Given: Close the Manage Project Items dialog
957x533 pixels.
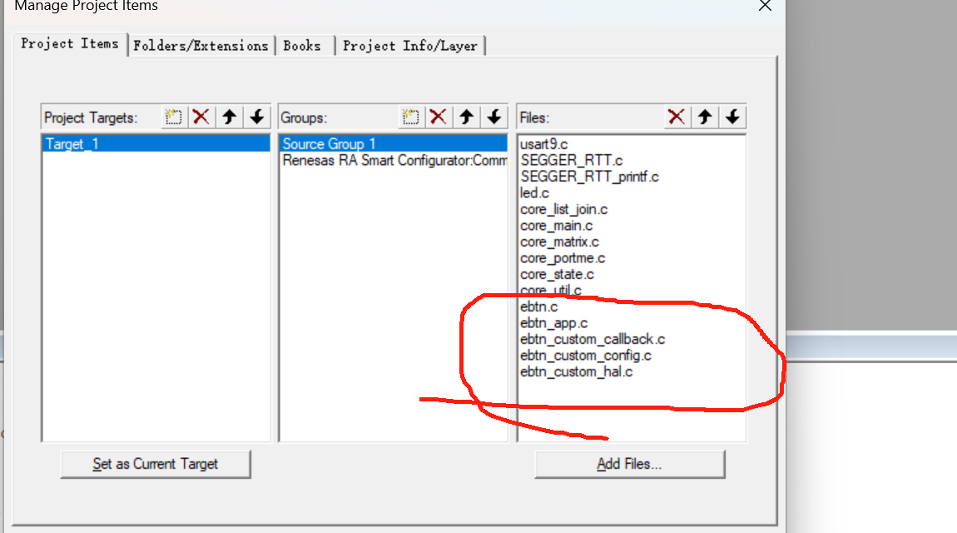Looking at the screenshot, I should [x=765, y=6].
